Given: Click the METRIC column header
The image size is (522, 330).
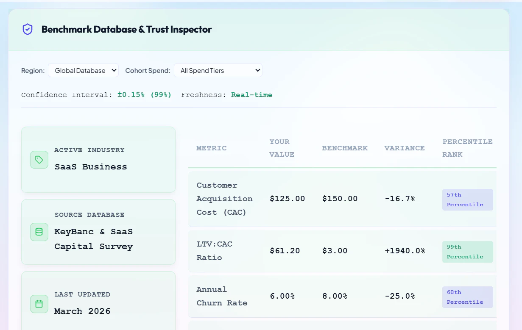Looking at the screenshot, I should tap(212, 148).
